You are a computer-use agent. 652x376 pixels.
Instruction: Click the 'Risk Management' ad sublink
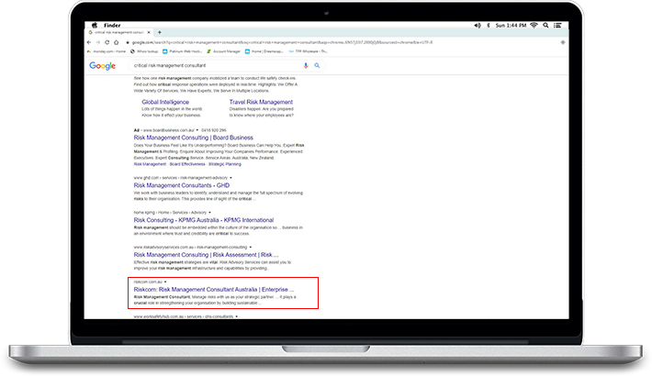tap(150, 164)
